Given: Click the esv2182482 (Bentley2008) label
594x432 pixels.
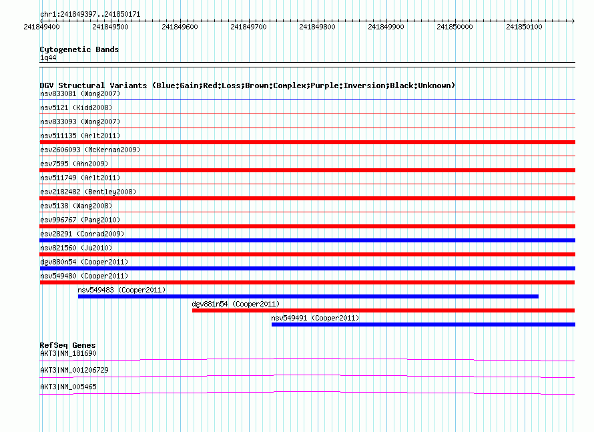Looking at the screenshot, I should [x=88, y=192].
